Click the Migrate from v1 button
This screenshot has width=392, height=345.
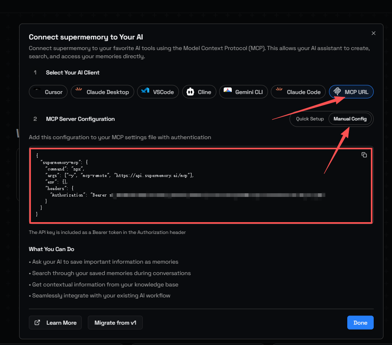tap(115, 323)
